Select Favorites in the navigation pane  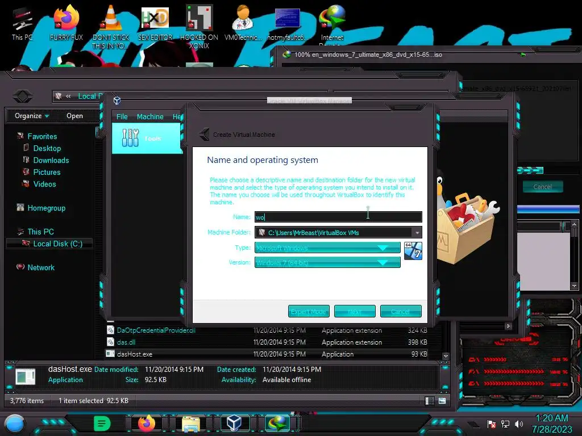[x=42, y=136]
